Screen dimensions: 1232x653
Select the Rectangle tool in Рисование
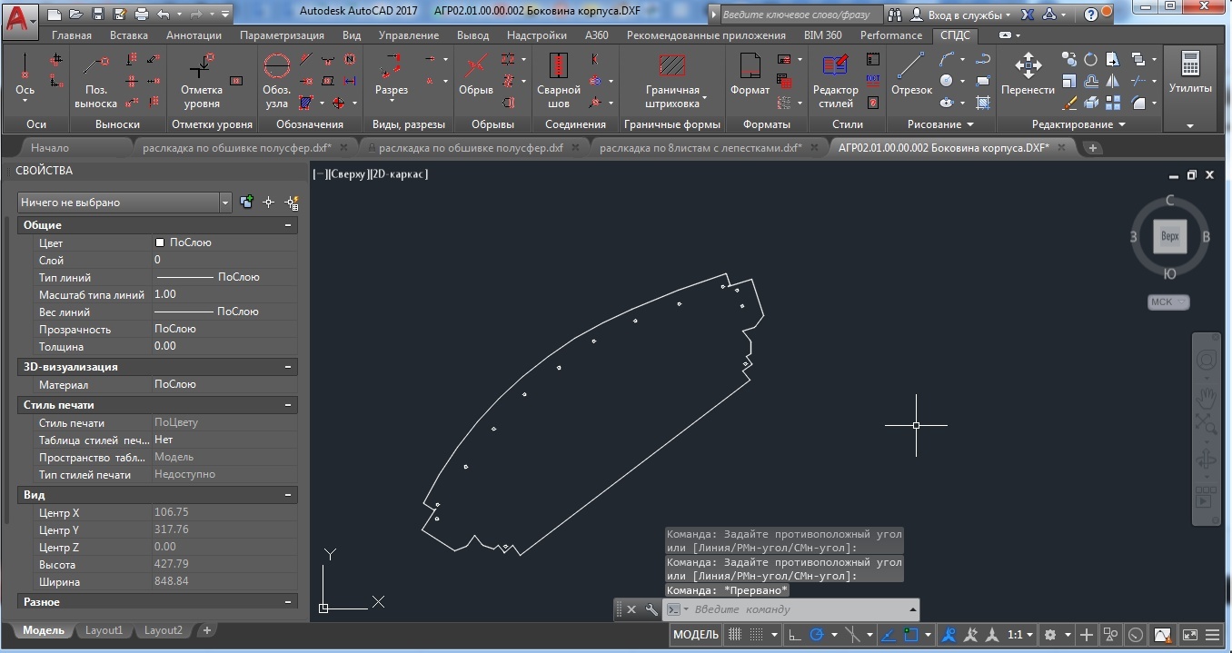pyautogui.click(x=982, y=81)
